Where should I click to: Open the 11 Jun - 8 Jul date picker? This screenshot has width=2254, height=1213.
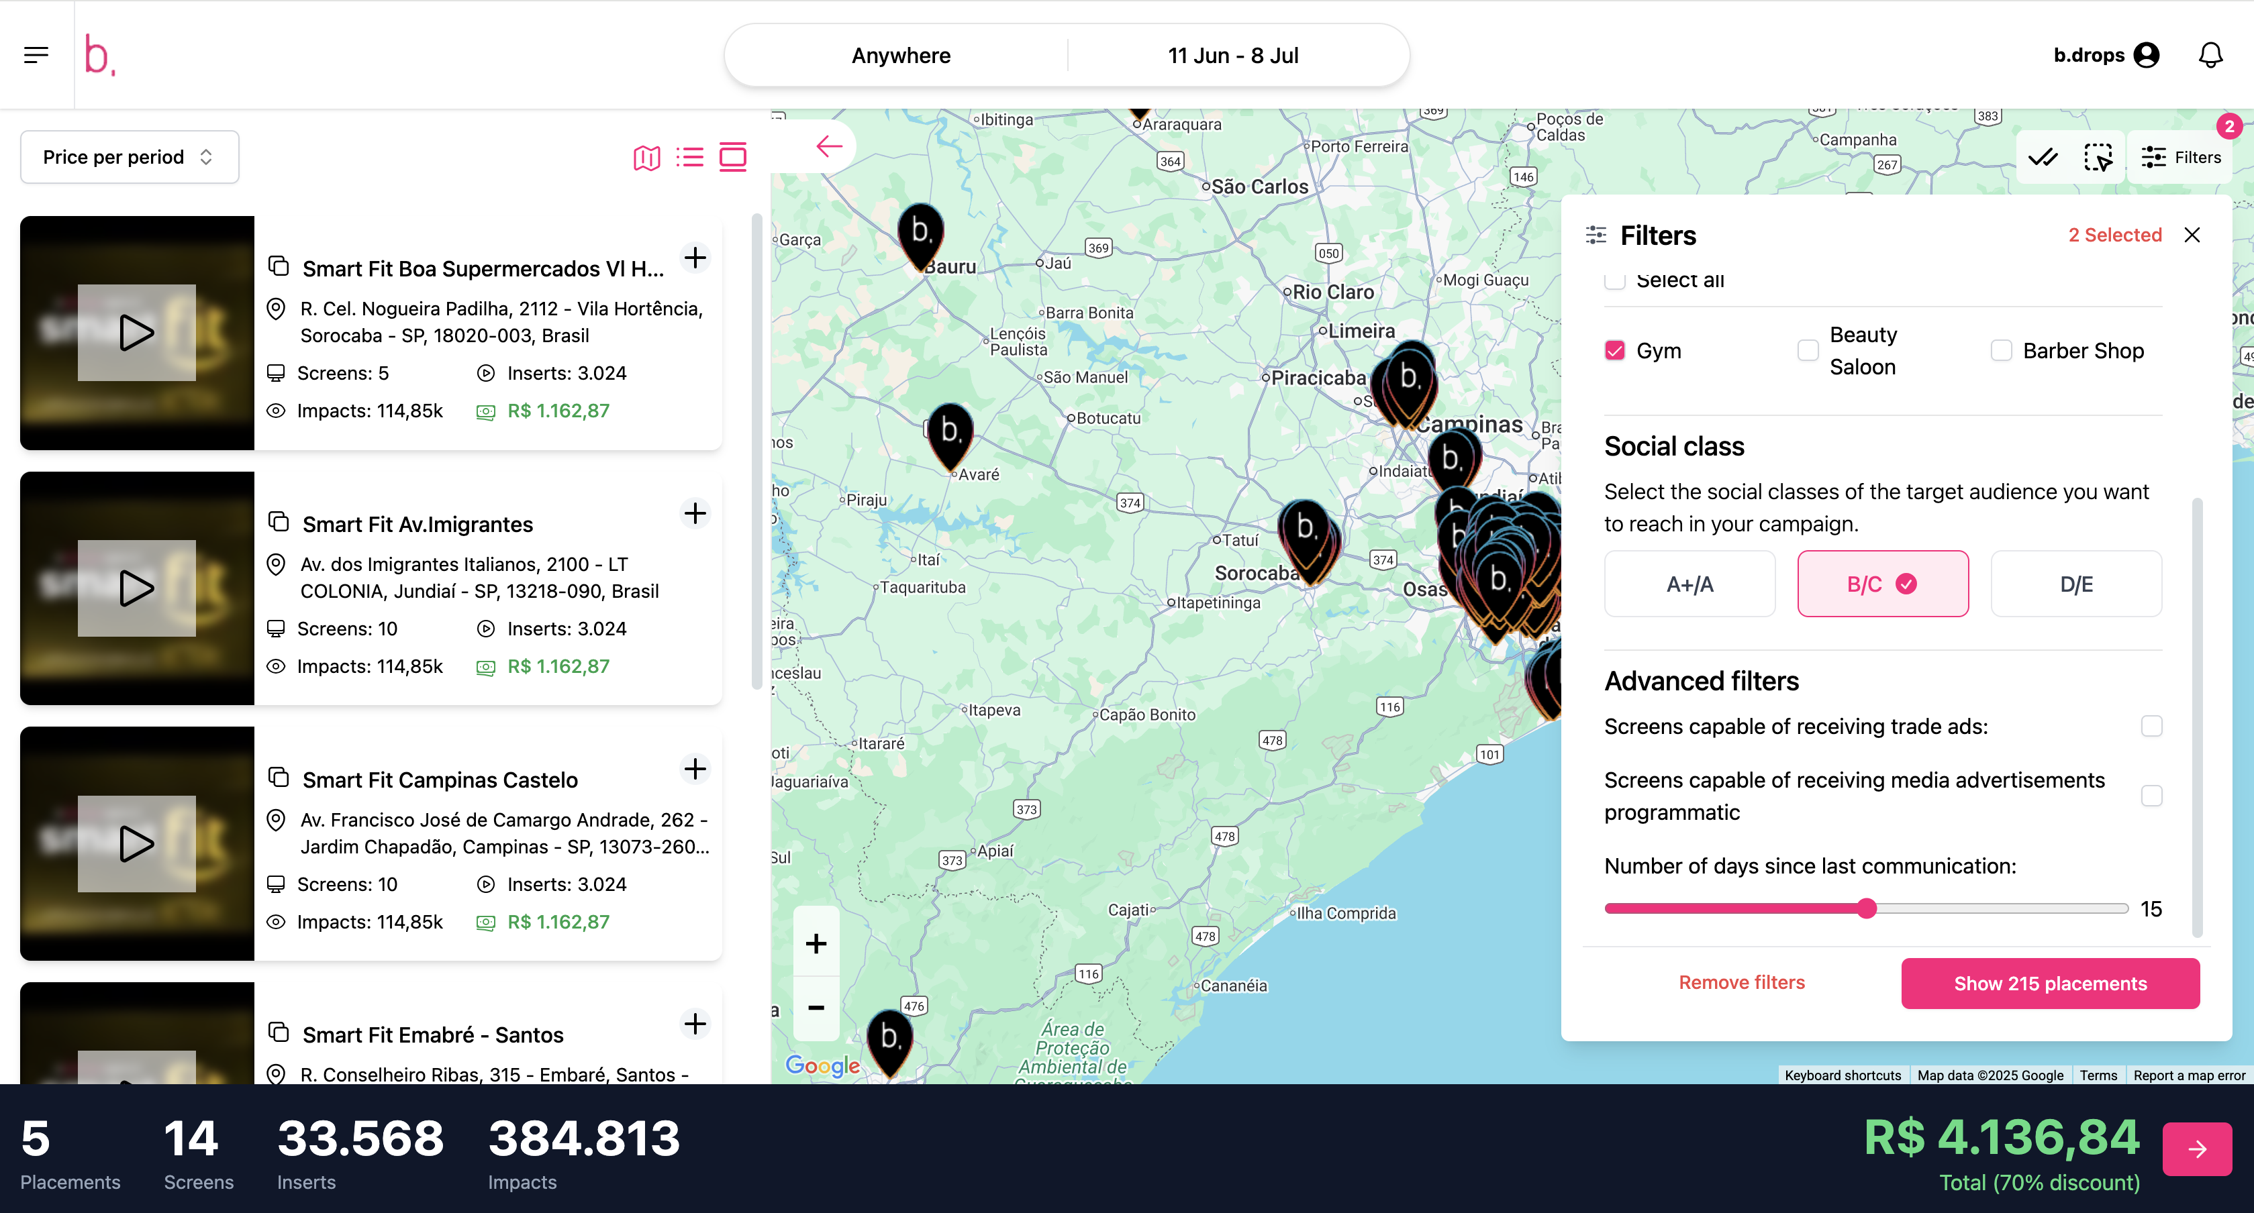(1232, 55)
